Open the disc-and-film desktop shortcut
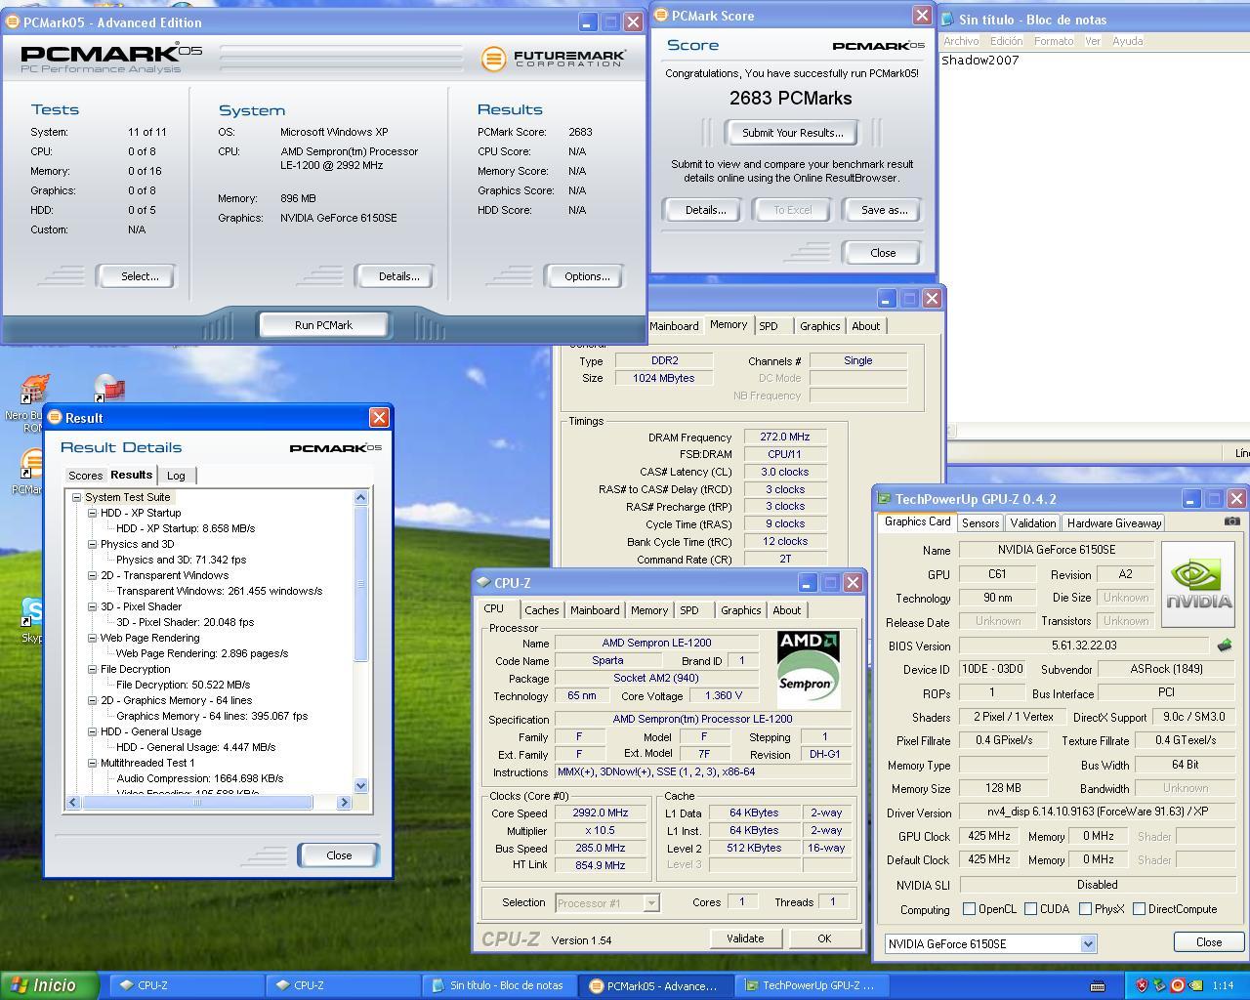Image resolution: width=1250 pixels, height=1000 pixels. pyautogui.click(x=109, y=389)
